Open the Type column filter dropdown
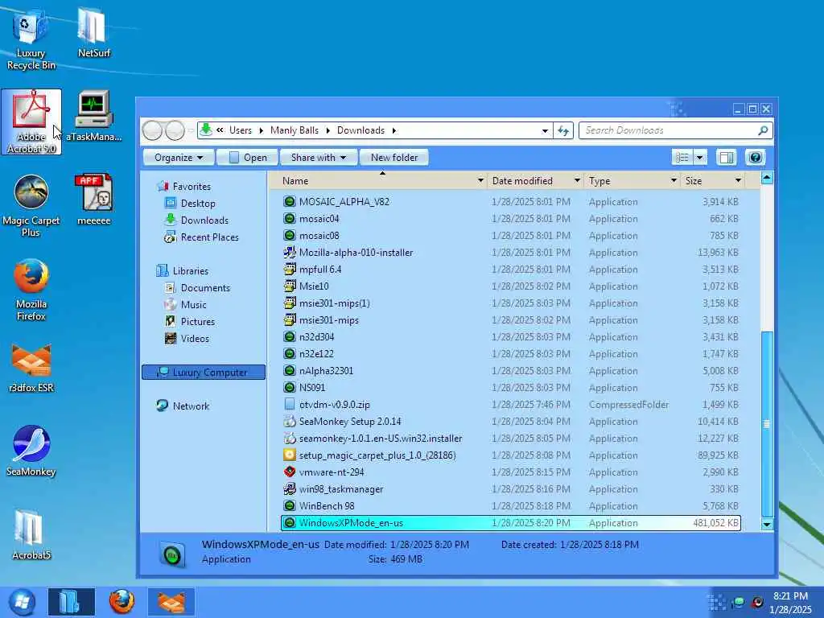Image resolution: width=824 pixels, height=618 pixels. point(674,181)
